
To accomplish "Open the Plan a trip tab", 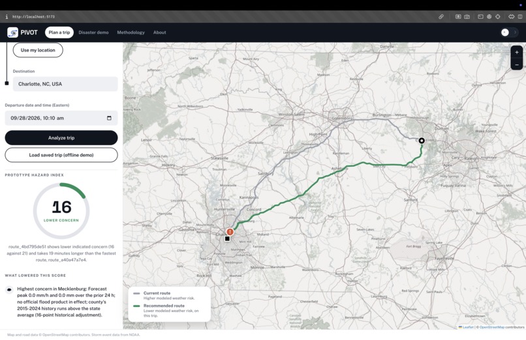I will [x=59, y=33].
